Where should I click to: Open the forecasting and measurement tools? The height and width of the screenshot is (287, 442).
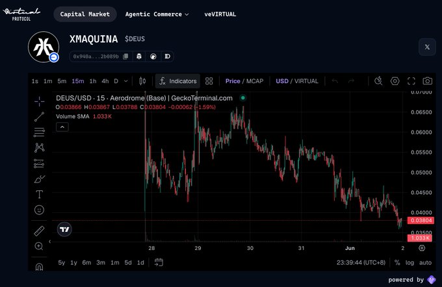(39, 164)
